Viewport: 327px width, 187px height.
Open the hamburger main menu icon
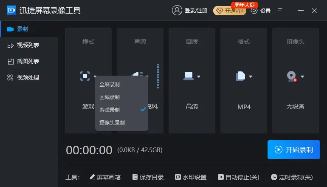click(x=280, y=11)
